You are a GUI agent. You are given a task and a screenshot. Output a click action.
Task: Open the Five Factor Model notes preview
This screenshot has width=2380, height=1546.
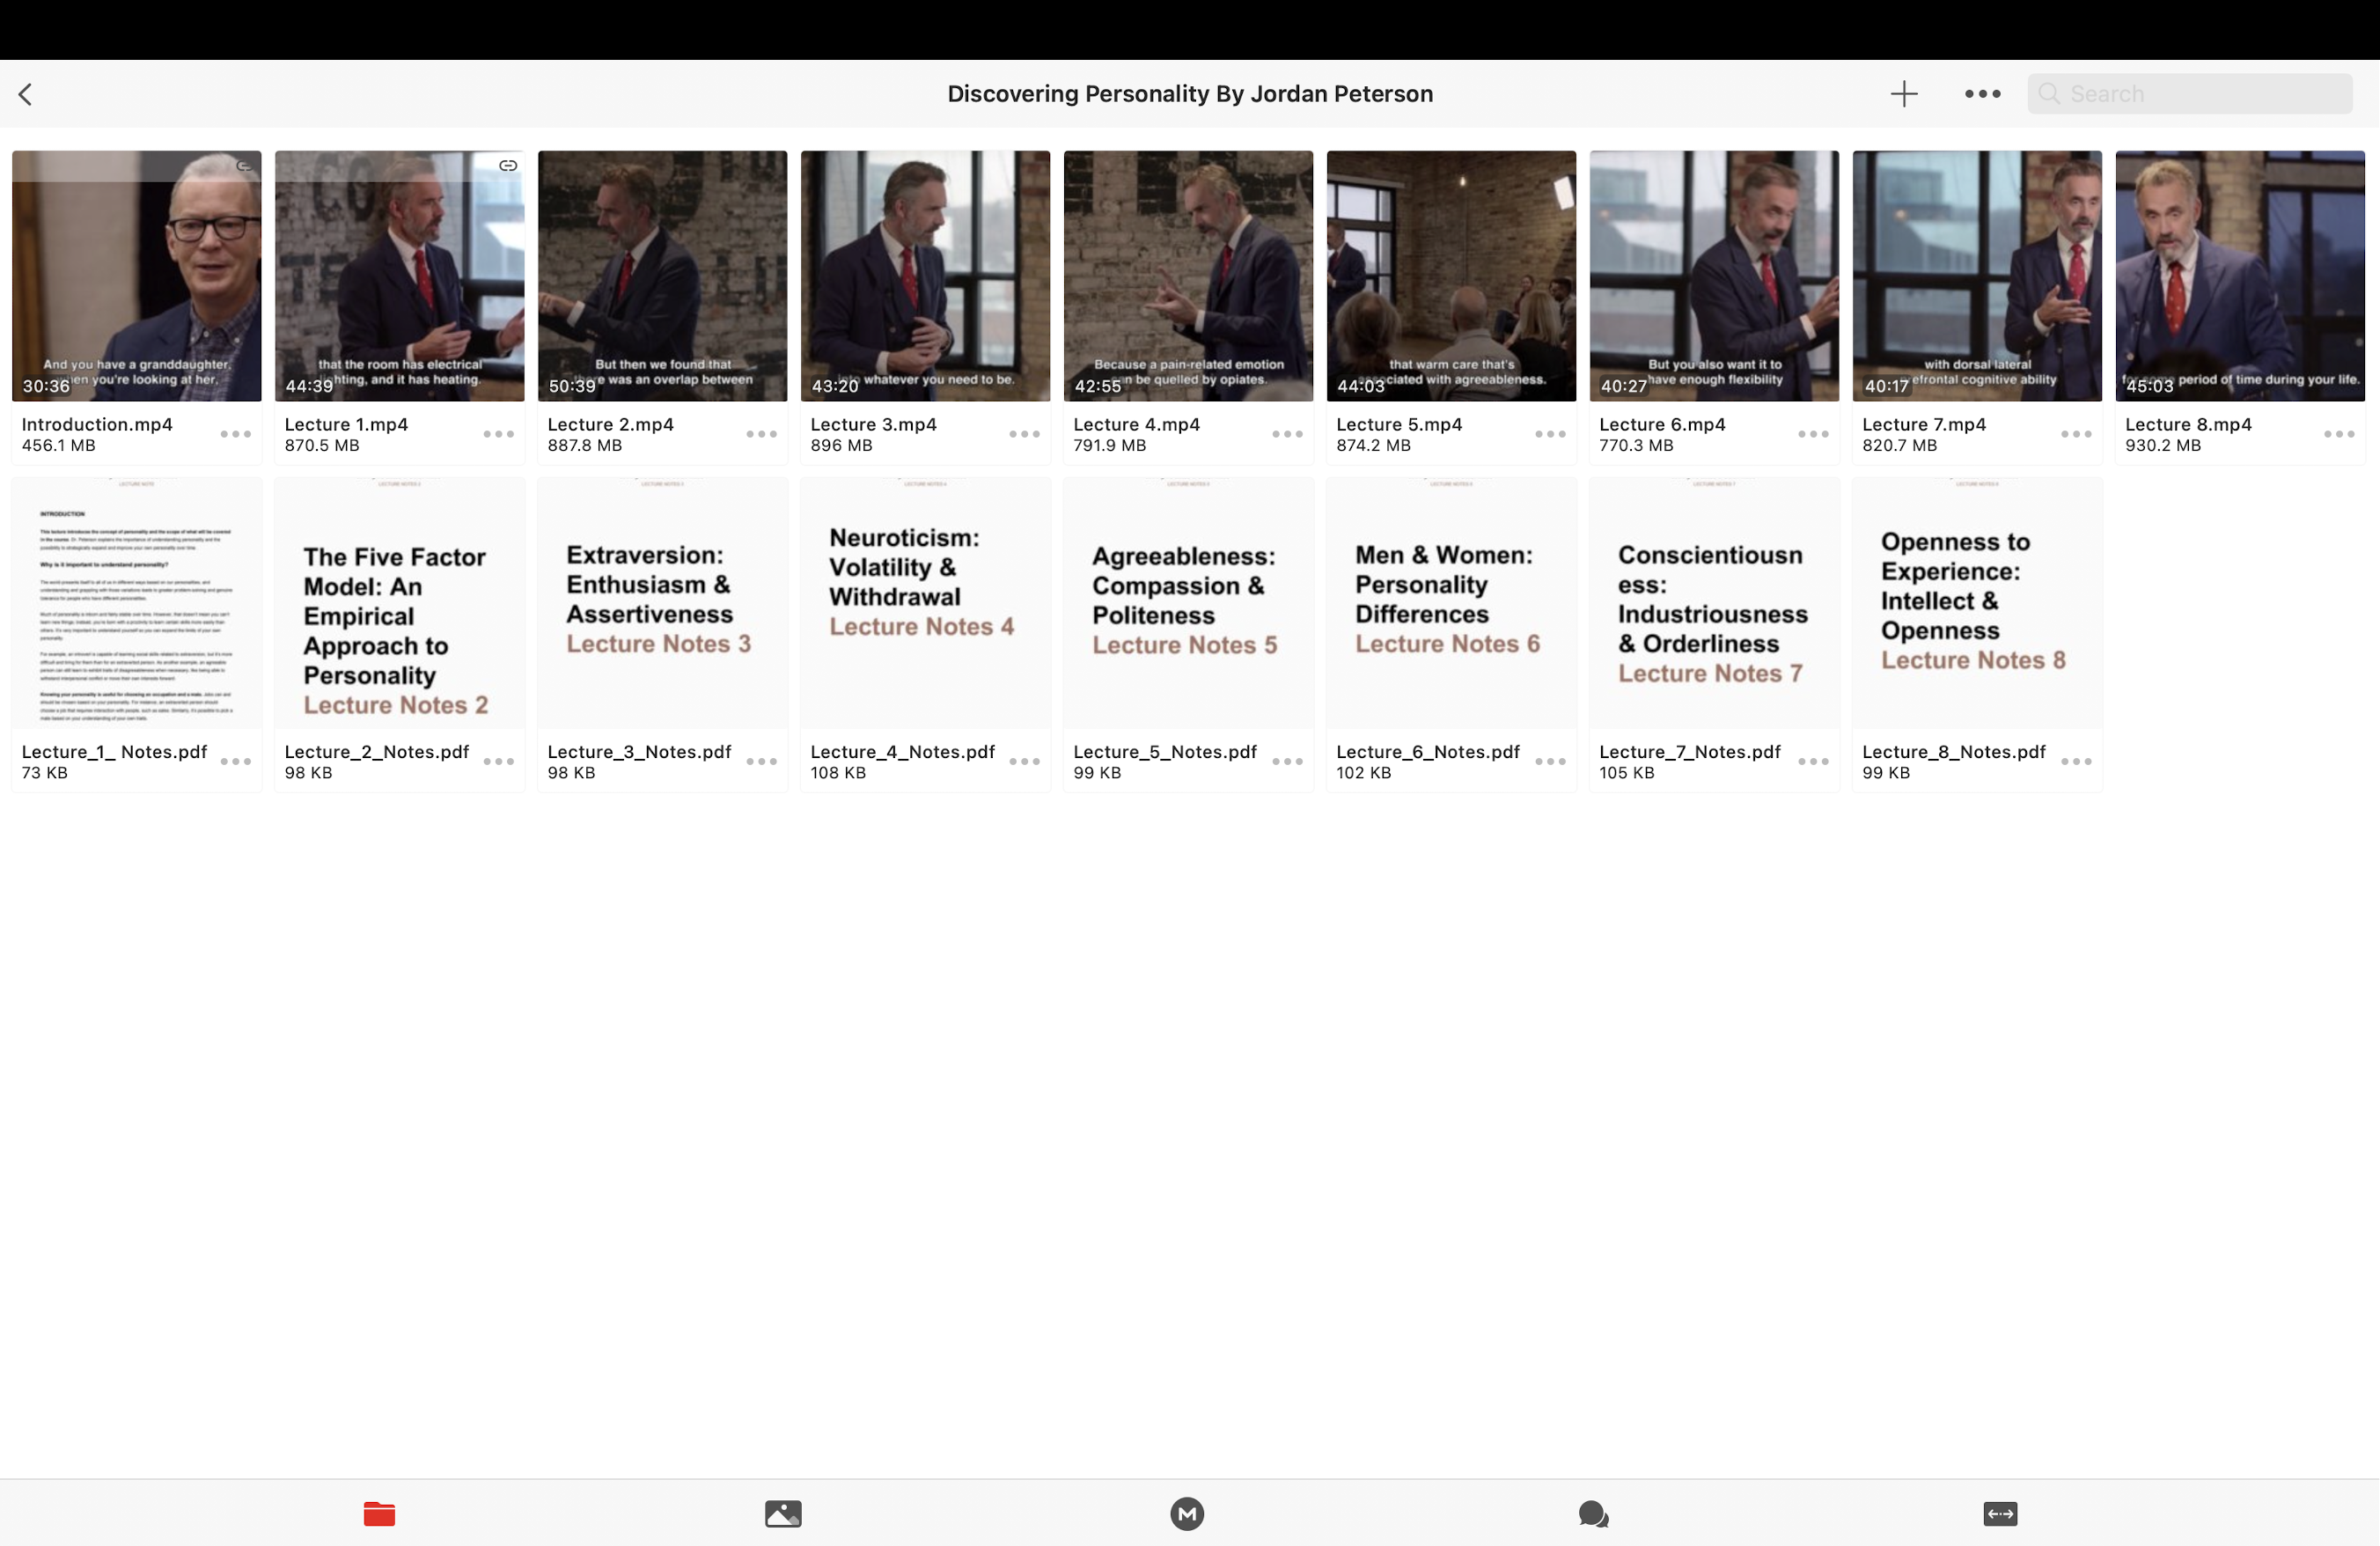point(400,603)
